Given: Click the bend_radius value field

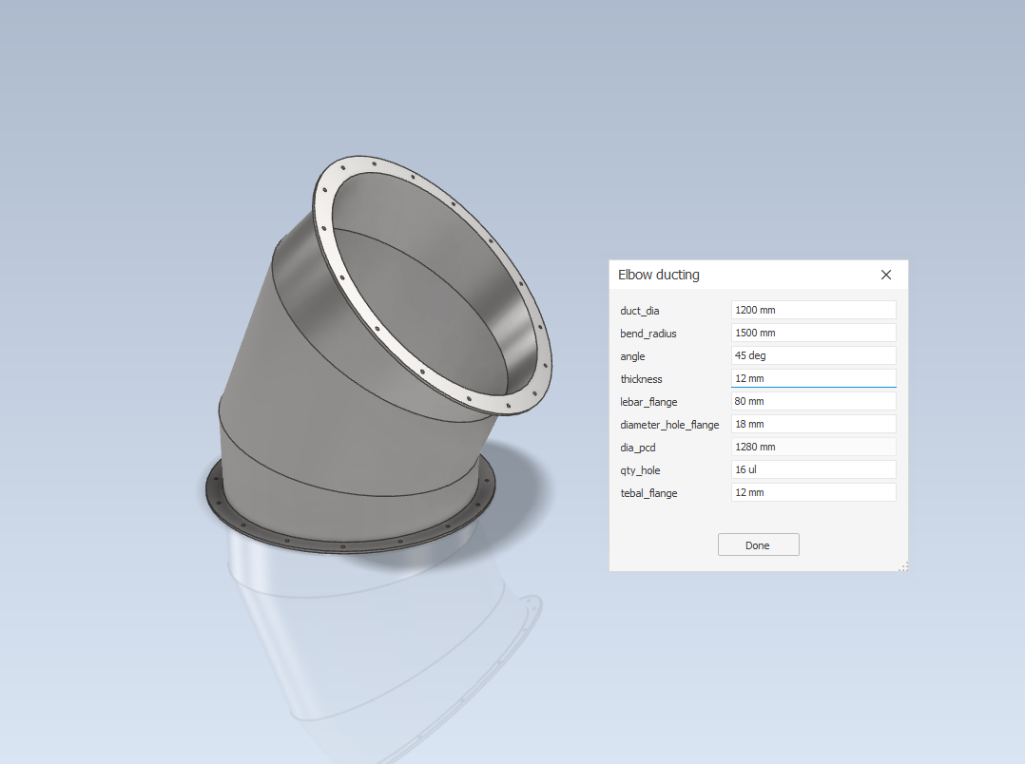Looking at the screenshot, I should point(813,333).
